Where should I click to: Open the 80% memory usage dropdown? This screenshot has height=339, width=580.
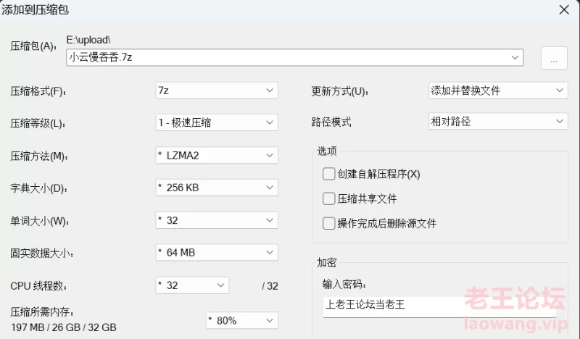pos(242,320)
